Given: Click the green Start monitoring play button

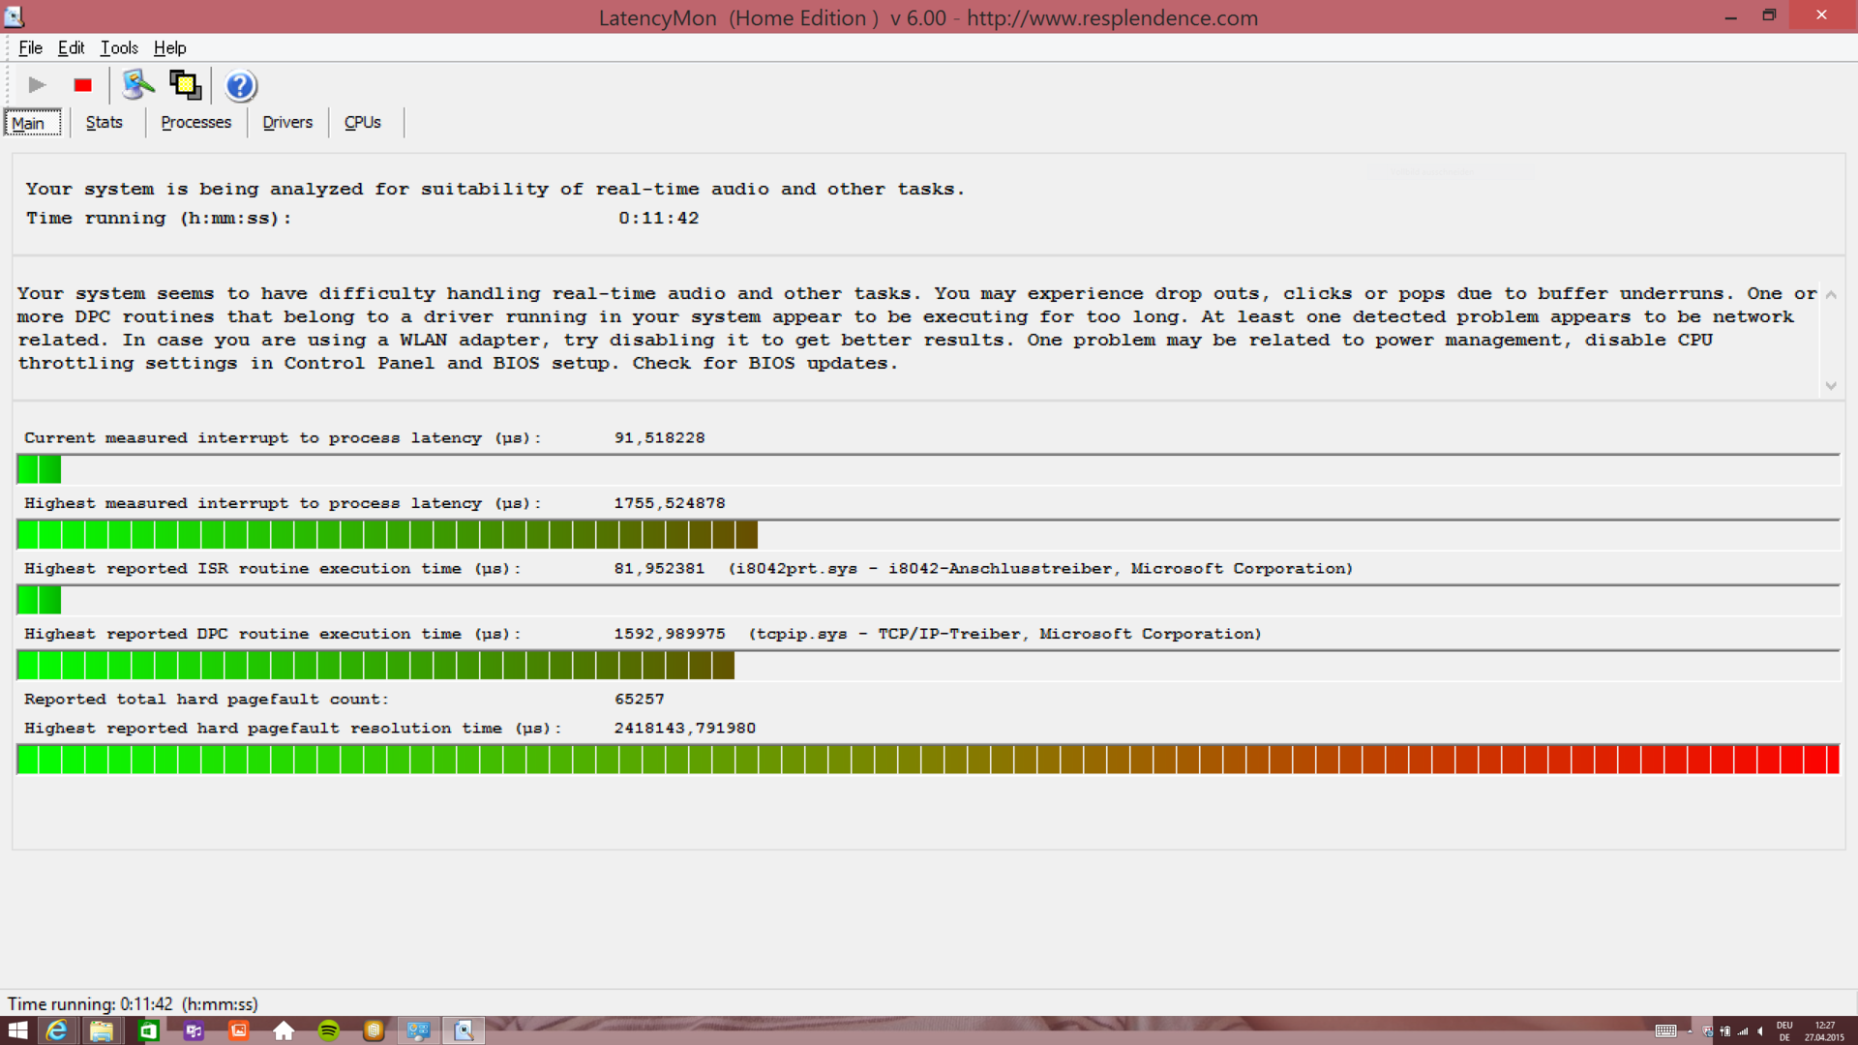Looking at the screenshot, I should pyautogui.click(x=37, y=85).
